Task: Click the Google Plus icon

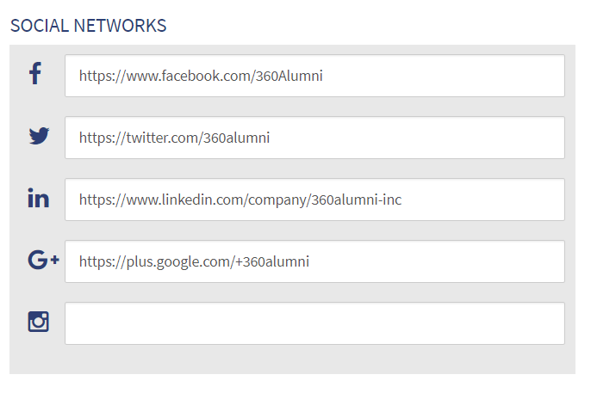Action: tap(42, 260)
